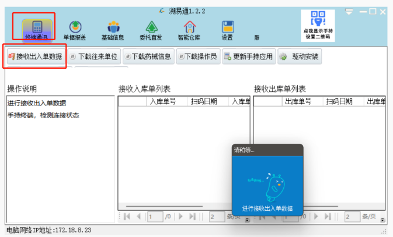This screenshot has height=237, width=393.
Task: Click outbound list rows-per-page field
Action: point(352,217)
